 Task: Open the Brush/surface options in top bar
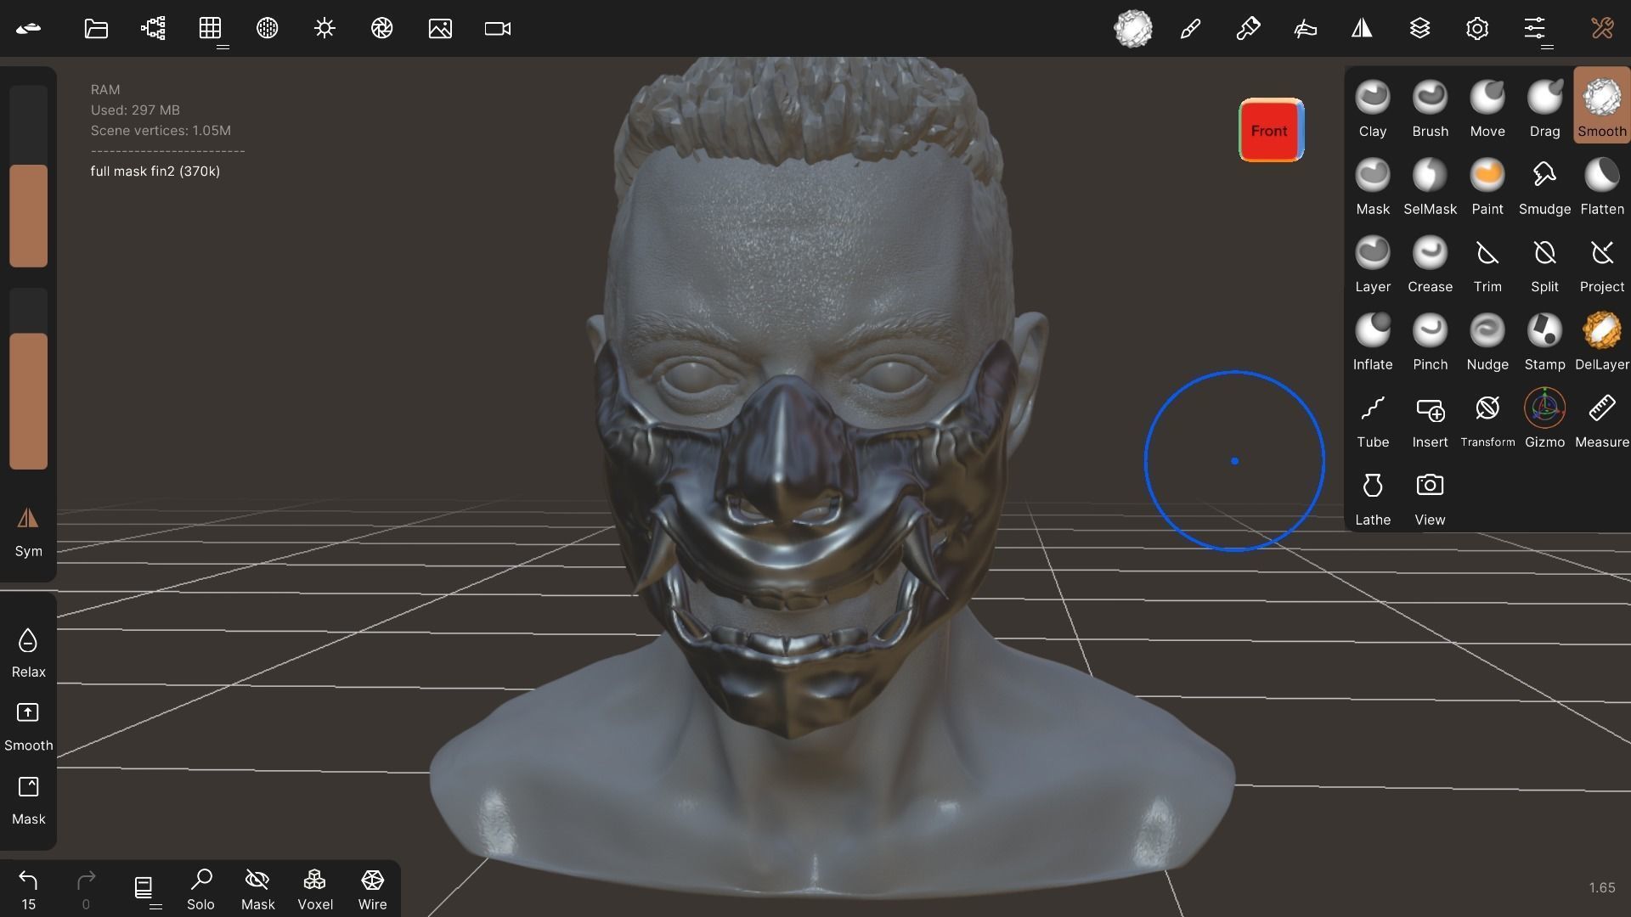(1305, 28)
